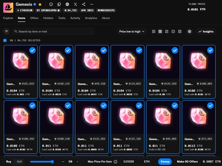This screenshot has width=222, height=166.
Task: Uncheck item #161,633
Action: [x=32, y=50]
